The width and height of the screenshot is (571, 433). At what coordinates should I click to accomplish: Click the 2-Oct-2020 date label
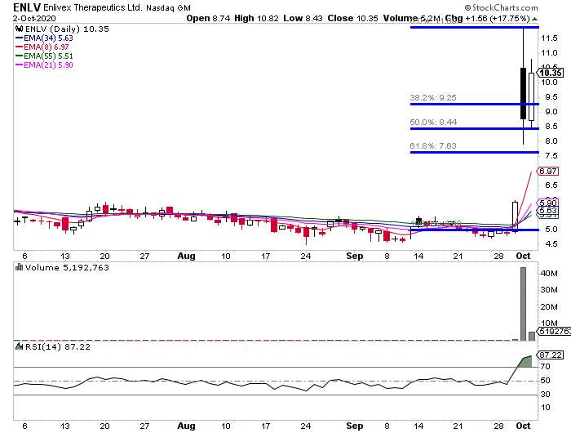[34, 18]
